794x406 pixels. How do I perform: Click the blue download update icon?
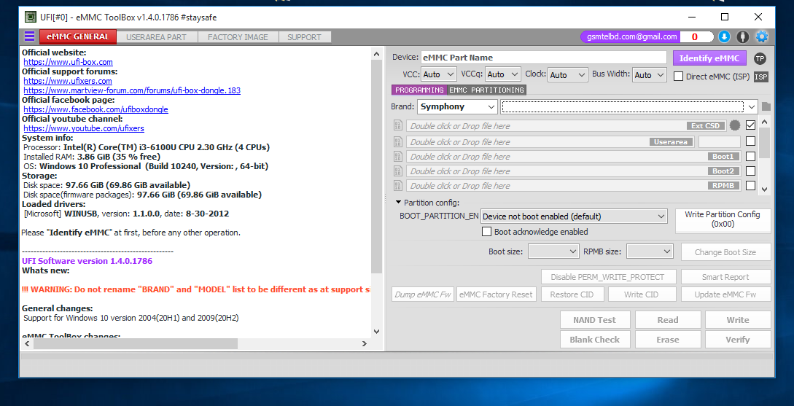[x=724, y=36]
